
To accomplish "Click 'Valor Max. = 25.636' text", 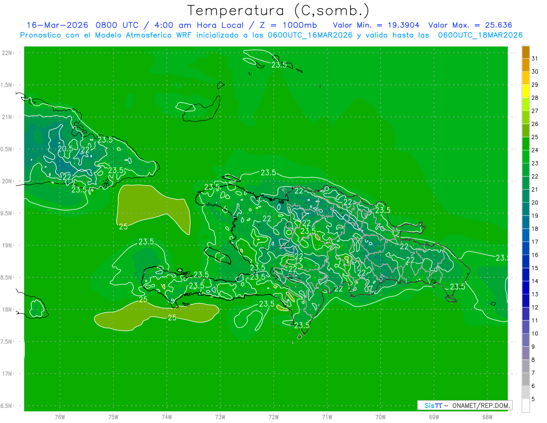I will [x=470, y=25].
